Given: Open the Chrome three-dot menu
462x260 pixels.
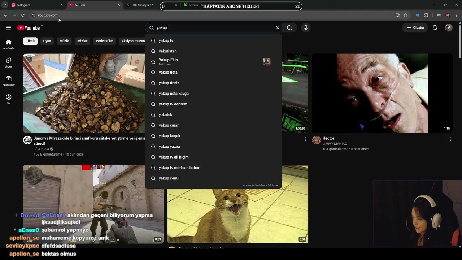Looking at the screenshot, I should coord(457,15).
